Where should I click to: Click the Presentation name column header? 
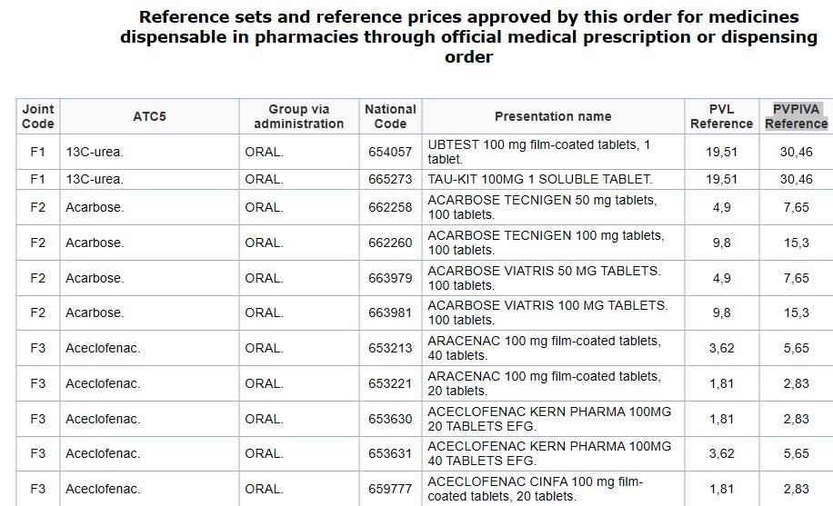click(553, 116)
